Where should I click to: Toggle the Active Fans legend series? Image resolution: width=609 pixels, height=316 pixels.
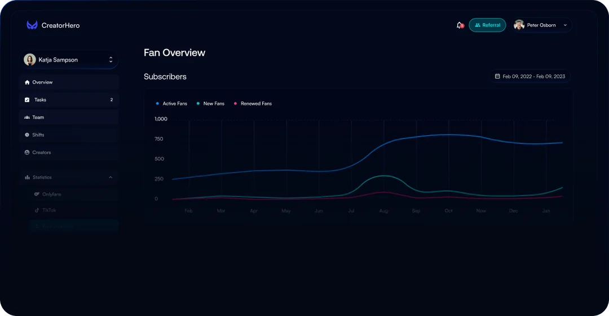171,104
